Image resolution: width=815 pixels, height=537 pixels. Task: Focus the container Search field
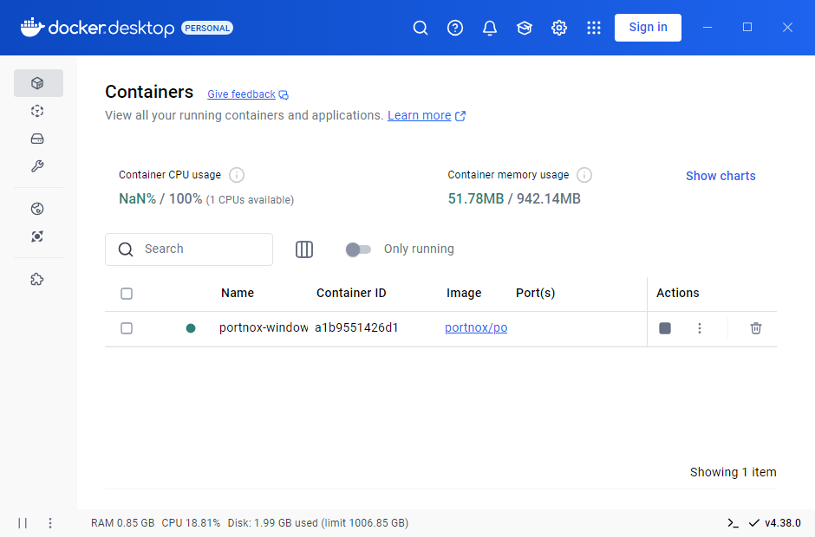pyautogui.click(x=189, y=249)
